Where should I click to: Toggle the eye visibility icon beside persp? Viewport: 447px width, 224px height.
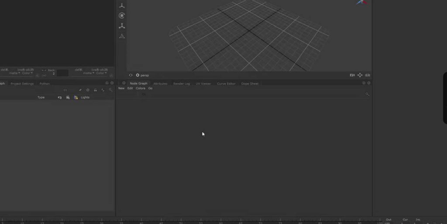coord(131,75)
